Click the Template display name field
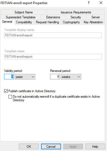107x151 pixels. [x=53, y=35]
